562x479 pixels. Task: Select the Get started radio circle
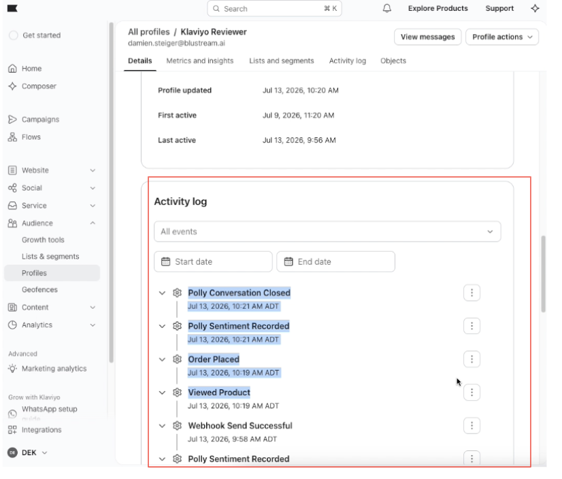pyautogui.click(x=13, y=35)
